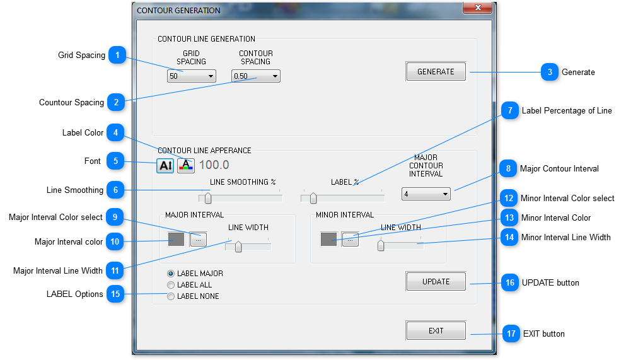Open the Label Color picker icon
Viewport: 626px width, 360px height.
185,165
